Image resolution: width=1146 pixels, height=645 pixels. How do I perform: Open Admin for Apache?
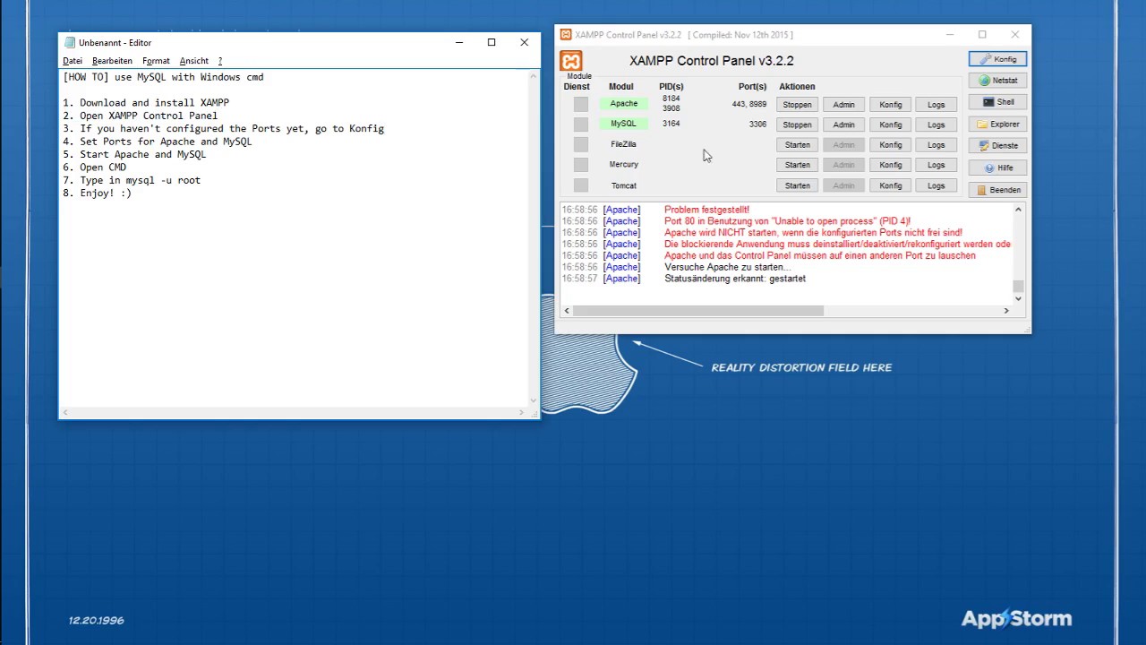[843, 105]
